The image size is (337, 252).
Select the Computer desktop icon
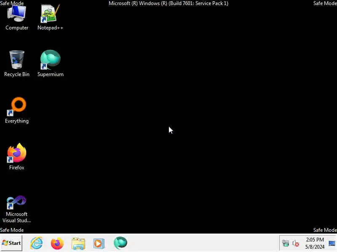(x=17, y=18)
